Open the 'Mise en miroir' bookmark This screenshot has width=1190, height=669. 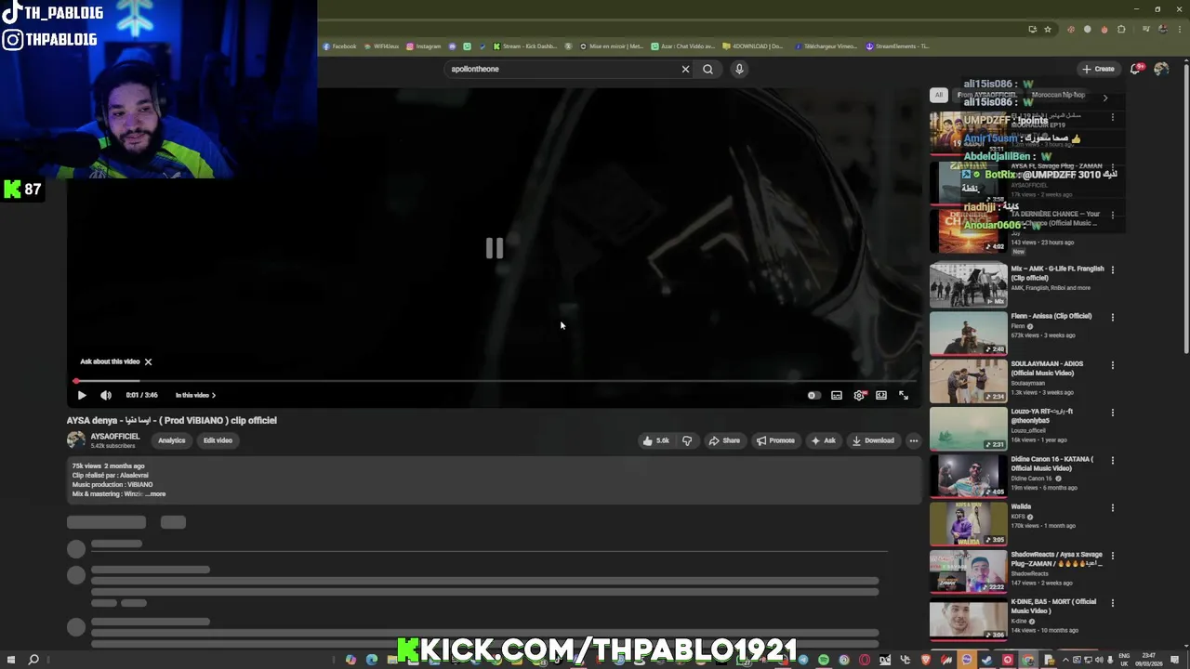click(612, 46)
